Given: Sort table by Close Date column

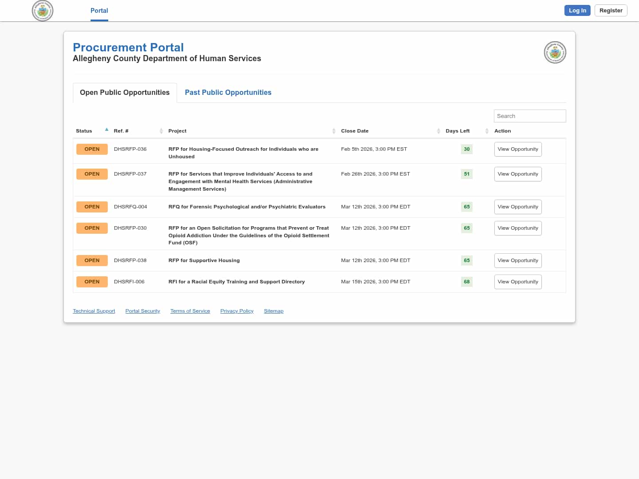Looking at the screenshot, I should click(438, 131).
